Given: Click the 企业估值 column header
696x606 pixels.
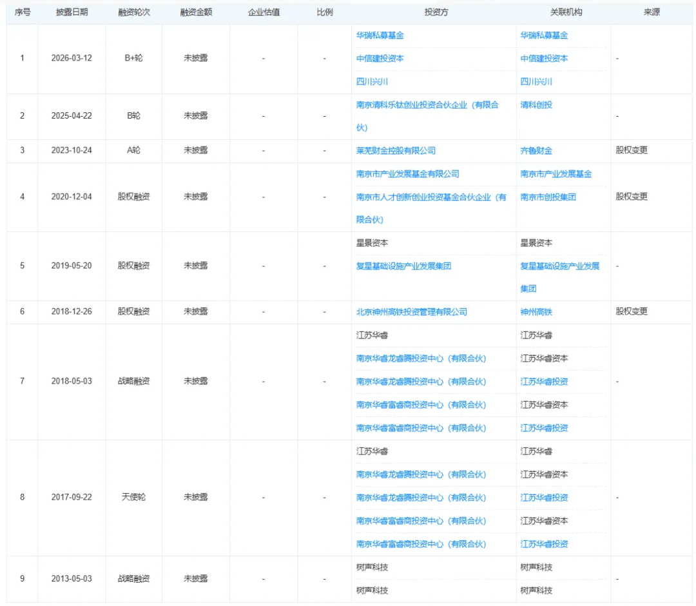Looking at the screenshot, I should point(264,12).
